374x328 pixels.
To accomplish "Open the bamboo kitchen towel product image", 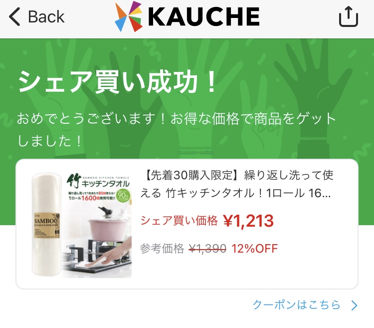I will point(81,224).
